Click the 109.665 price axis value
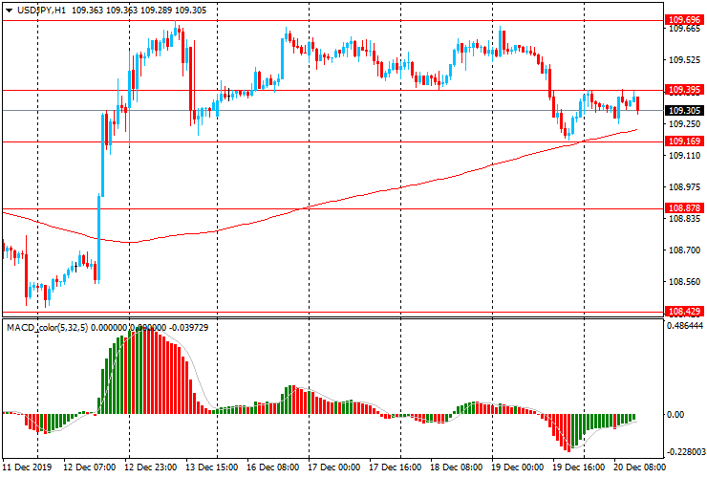 pyautogui.click(x=684, y=29)
